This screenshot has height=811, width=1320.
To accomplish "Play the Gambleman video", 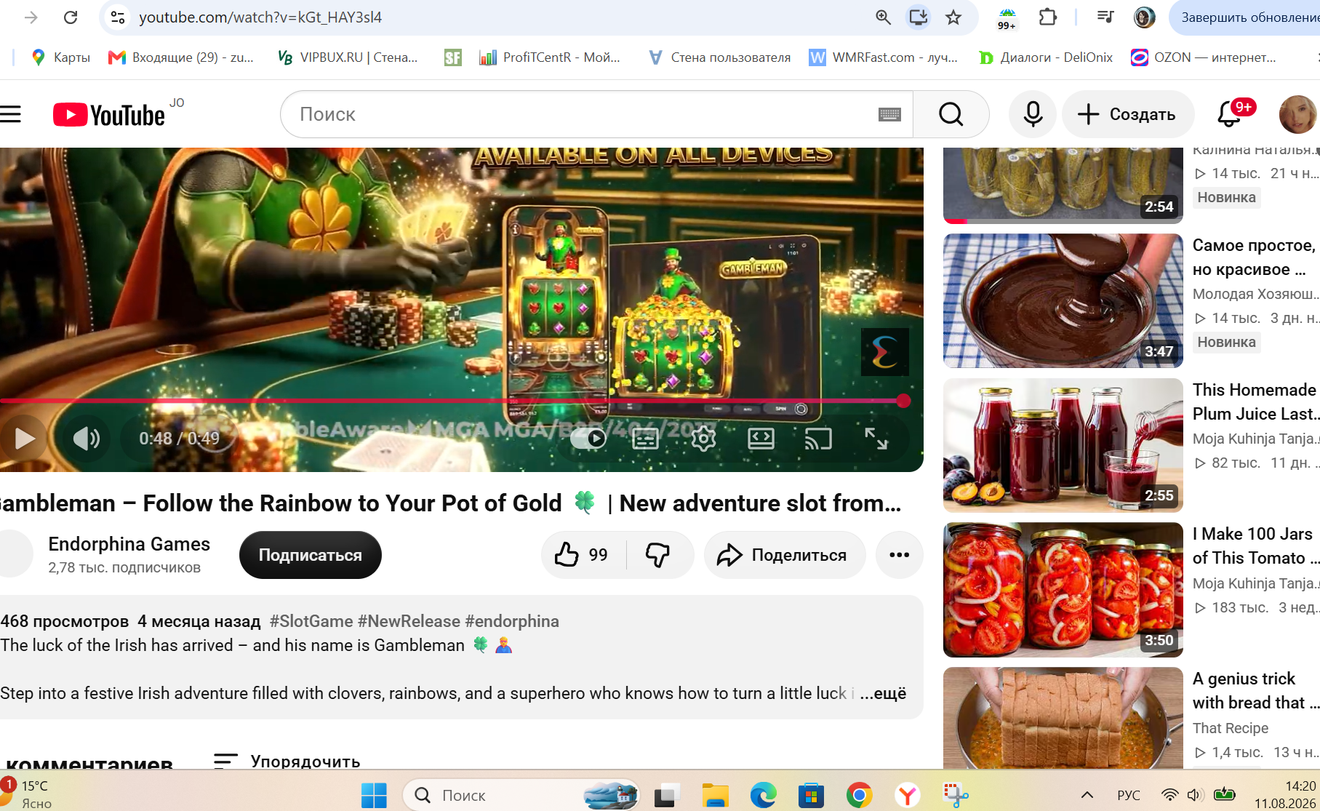I will [24, 438].
